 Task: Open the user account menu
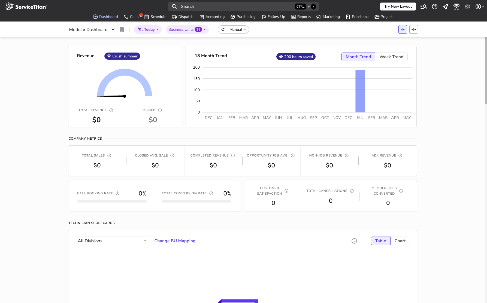pyautogui.click(x=480, y=7)
